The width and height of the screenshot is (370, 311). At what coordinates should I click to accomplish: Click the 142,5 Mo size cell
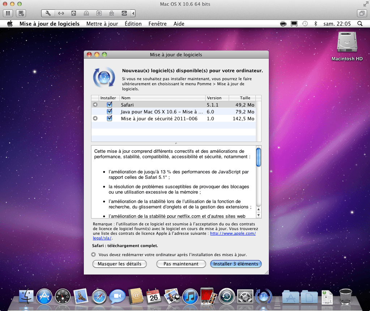tap(243, 119)
